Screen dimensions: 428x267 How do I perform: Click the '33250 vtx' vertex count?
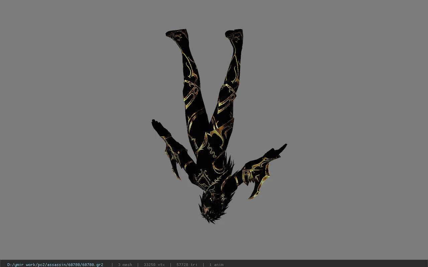(154, 265)
